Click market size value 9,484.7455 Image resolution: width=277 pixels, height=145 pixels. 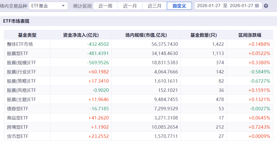[166, 99]
